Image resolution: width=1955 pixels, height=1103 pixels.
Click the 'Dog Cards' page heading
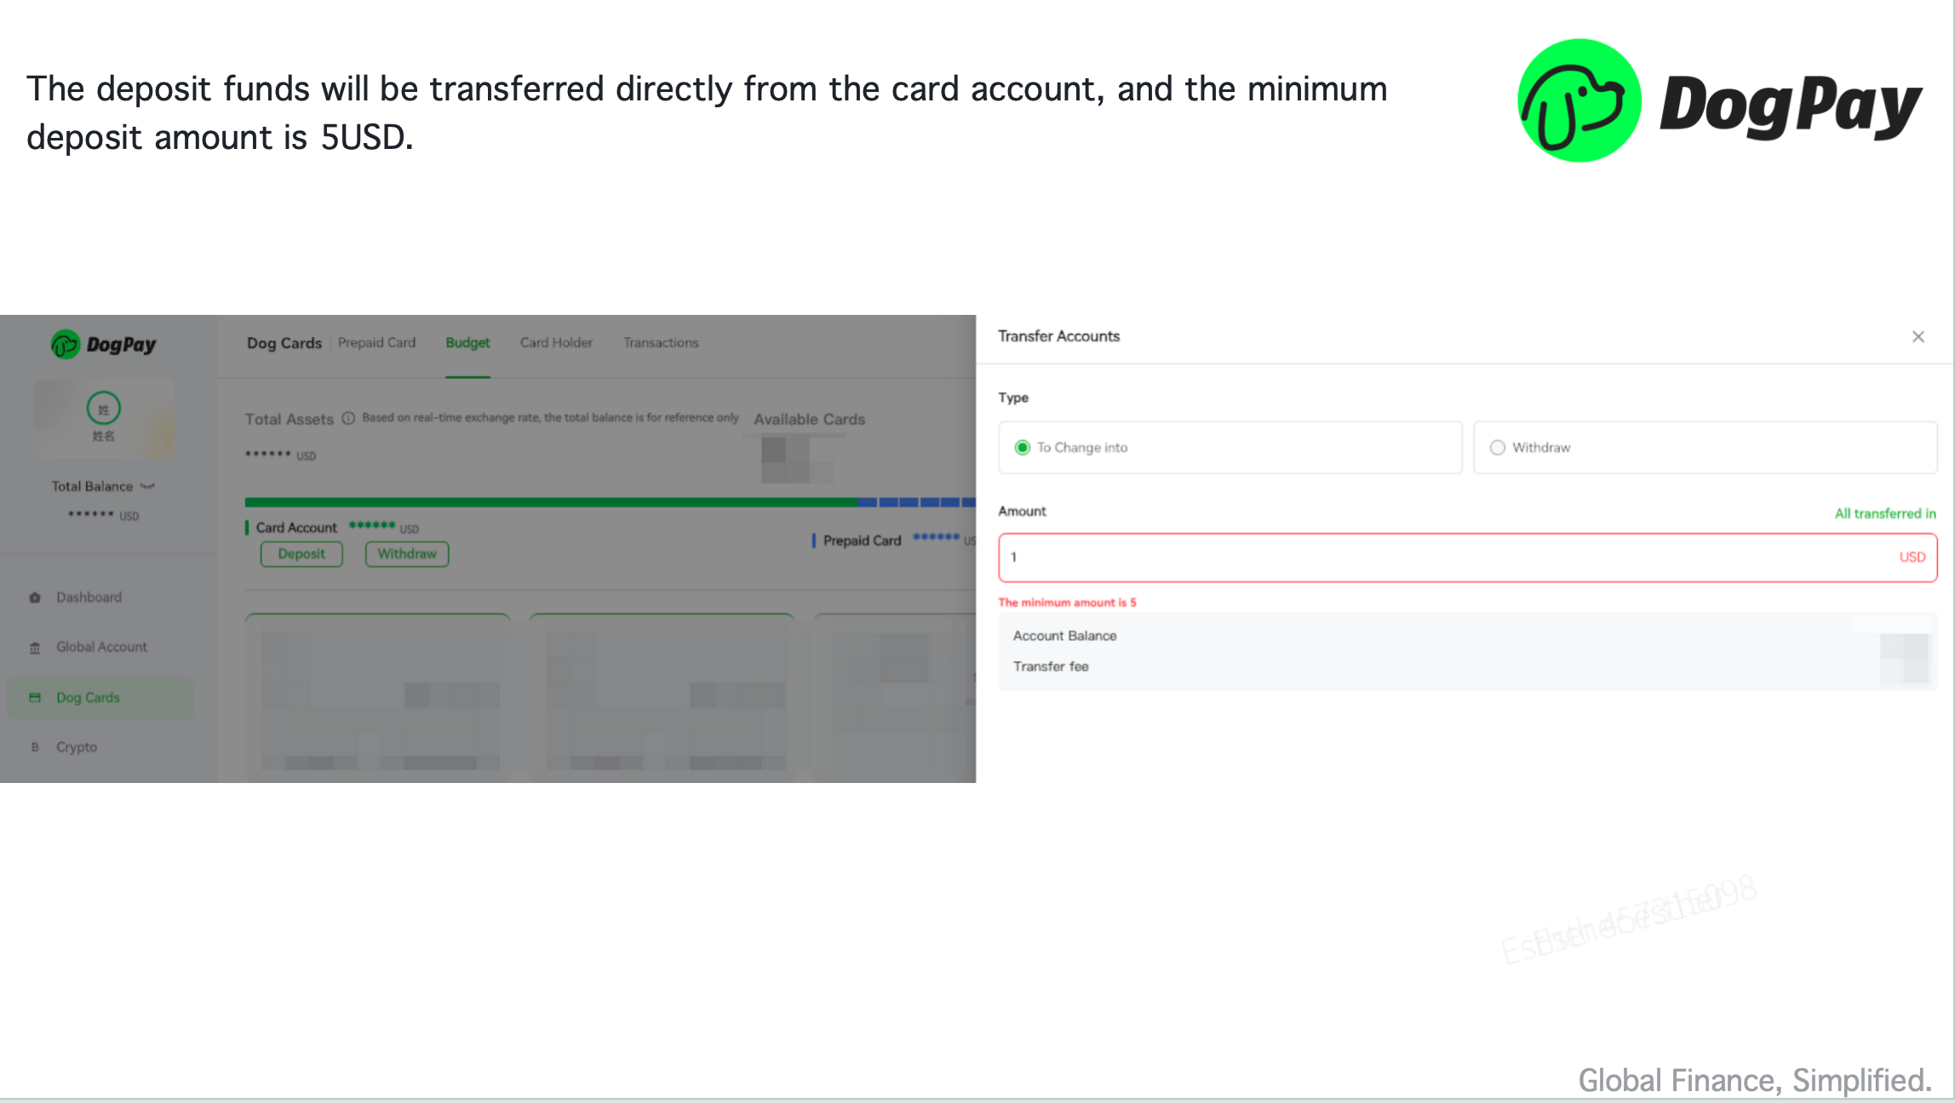[x=284, y=343]
